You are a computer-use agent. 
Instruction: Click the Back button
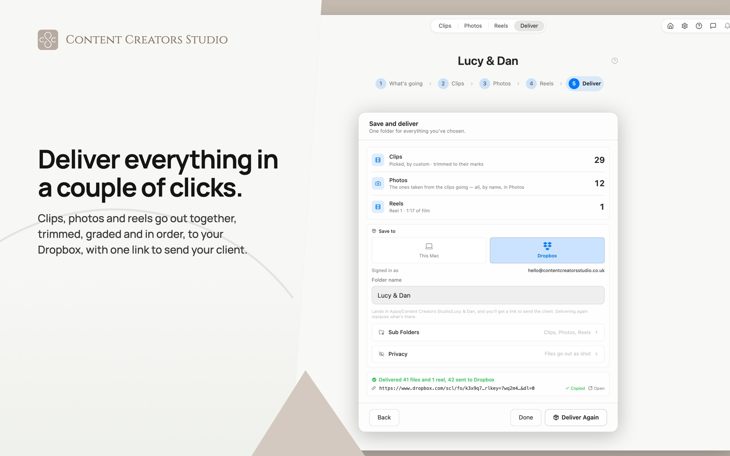[x=384, y=417]
